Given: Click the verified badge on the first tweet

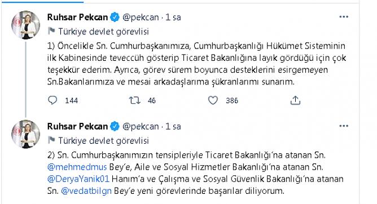Looking at the screenshot, I should (x=115, y=17).
